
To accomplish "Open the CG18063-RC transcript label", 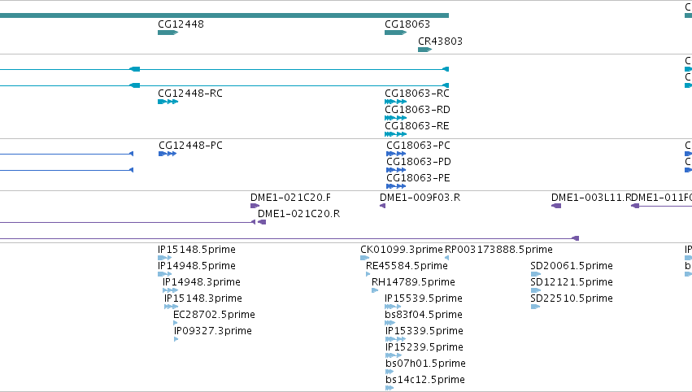I will (417, 94).
